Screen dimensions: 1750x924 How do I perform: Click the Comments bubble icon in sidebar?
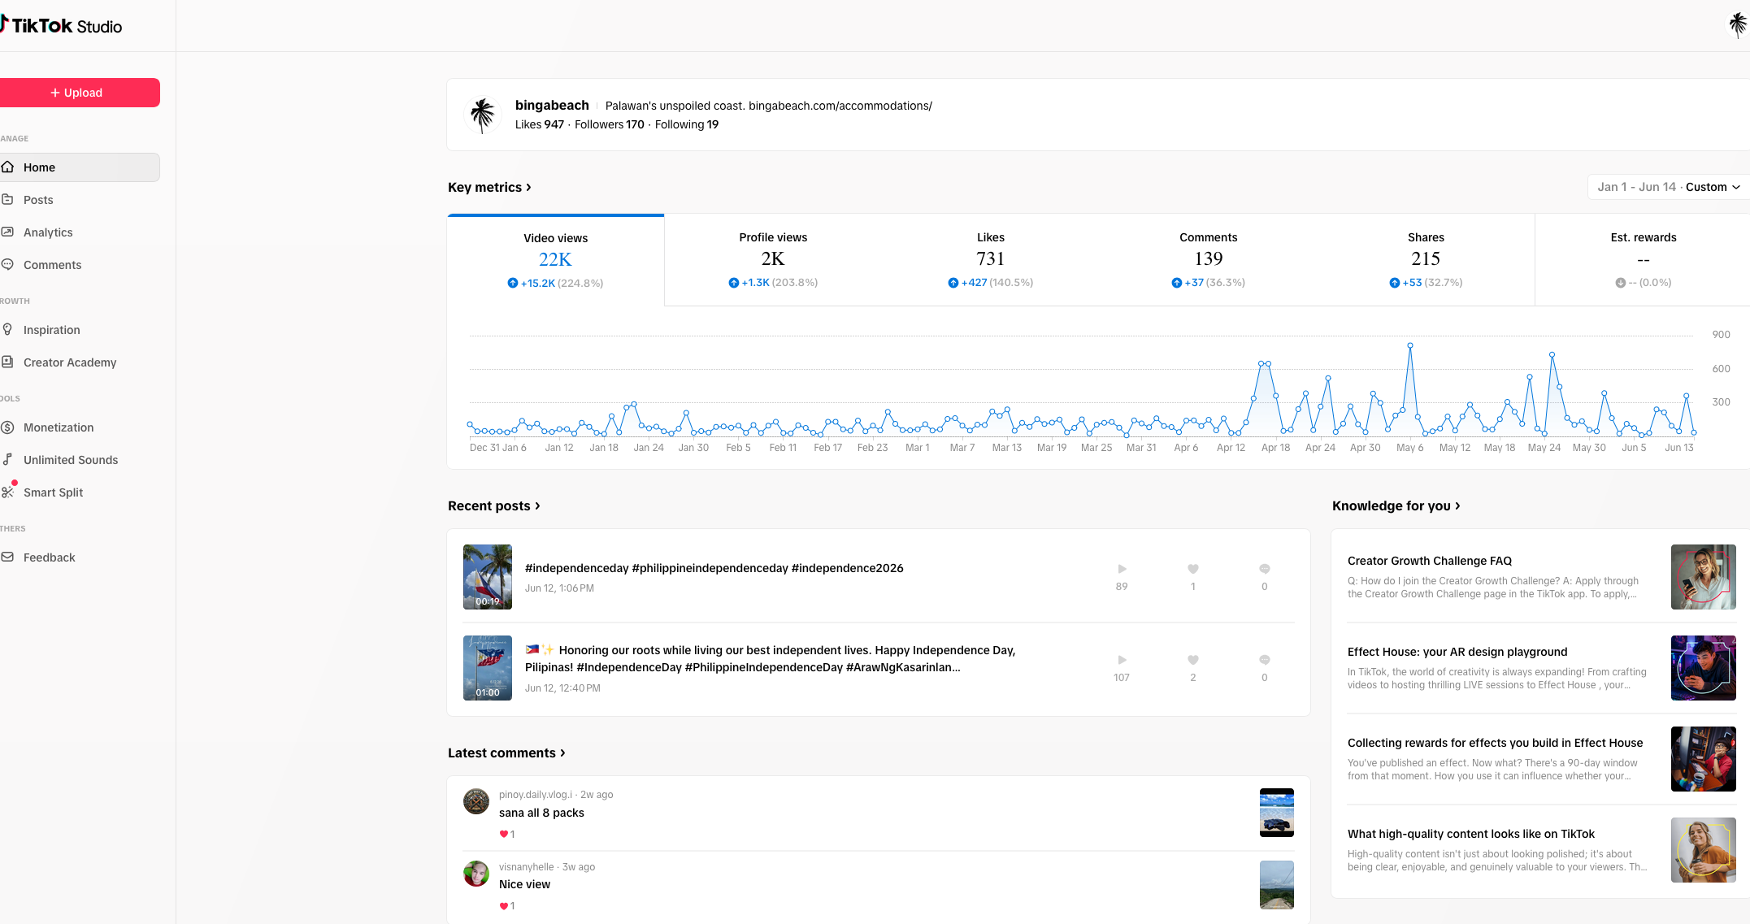coord(8,264)
